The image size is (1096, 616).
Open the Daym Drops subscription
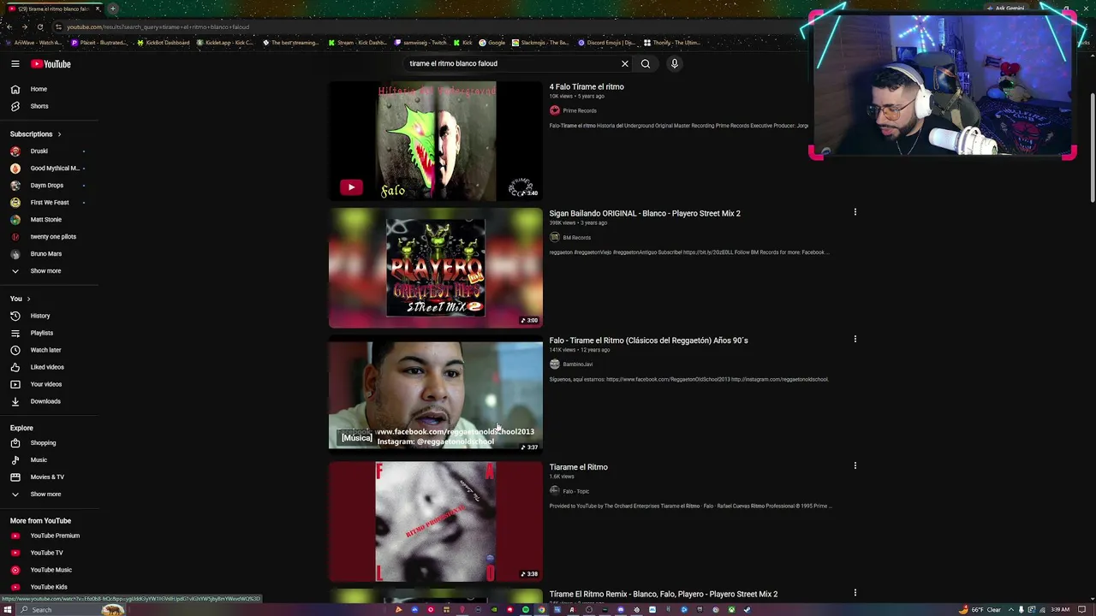point(49,186)
